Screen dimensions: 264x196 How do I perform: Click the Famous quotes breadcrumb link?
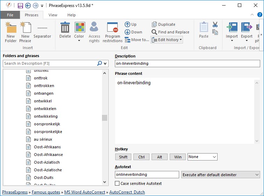click(46, 192)
